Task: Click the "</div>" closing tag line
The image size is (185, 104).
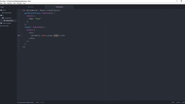Action: click(32, 38)
